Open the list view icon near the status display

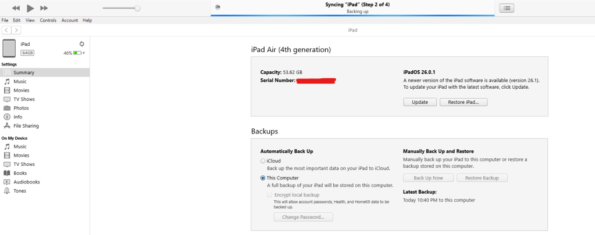pyautogui.click(x=507, y=8)
